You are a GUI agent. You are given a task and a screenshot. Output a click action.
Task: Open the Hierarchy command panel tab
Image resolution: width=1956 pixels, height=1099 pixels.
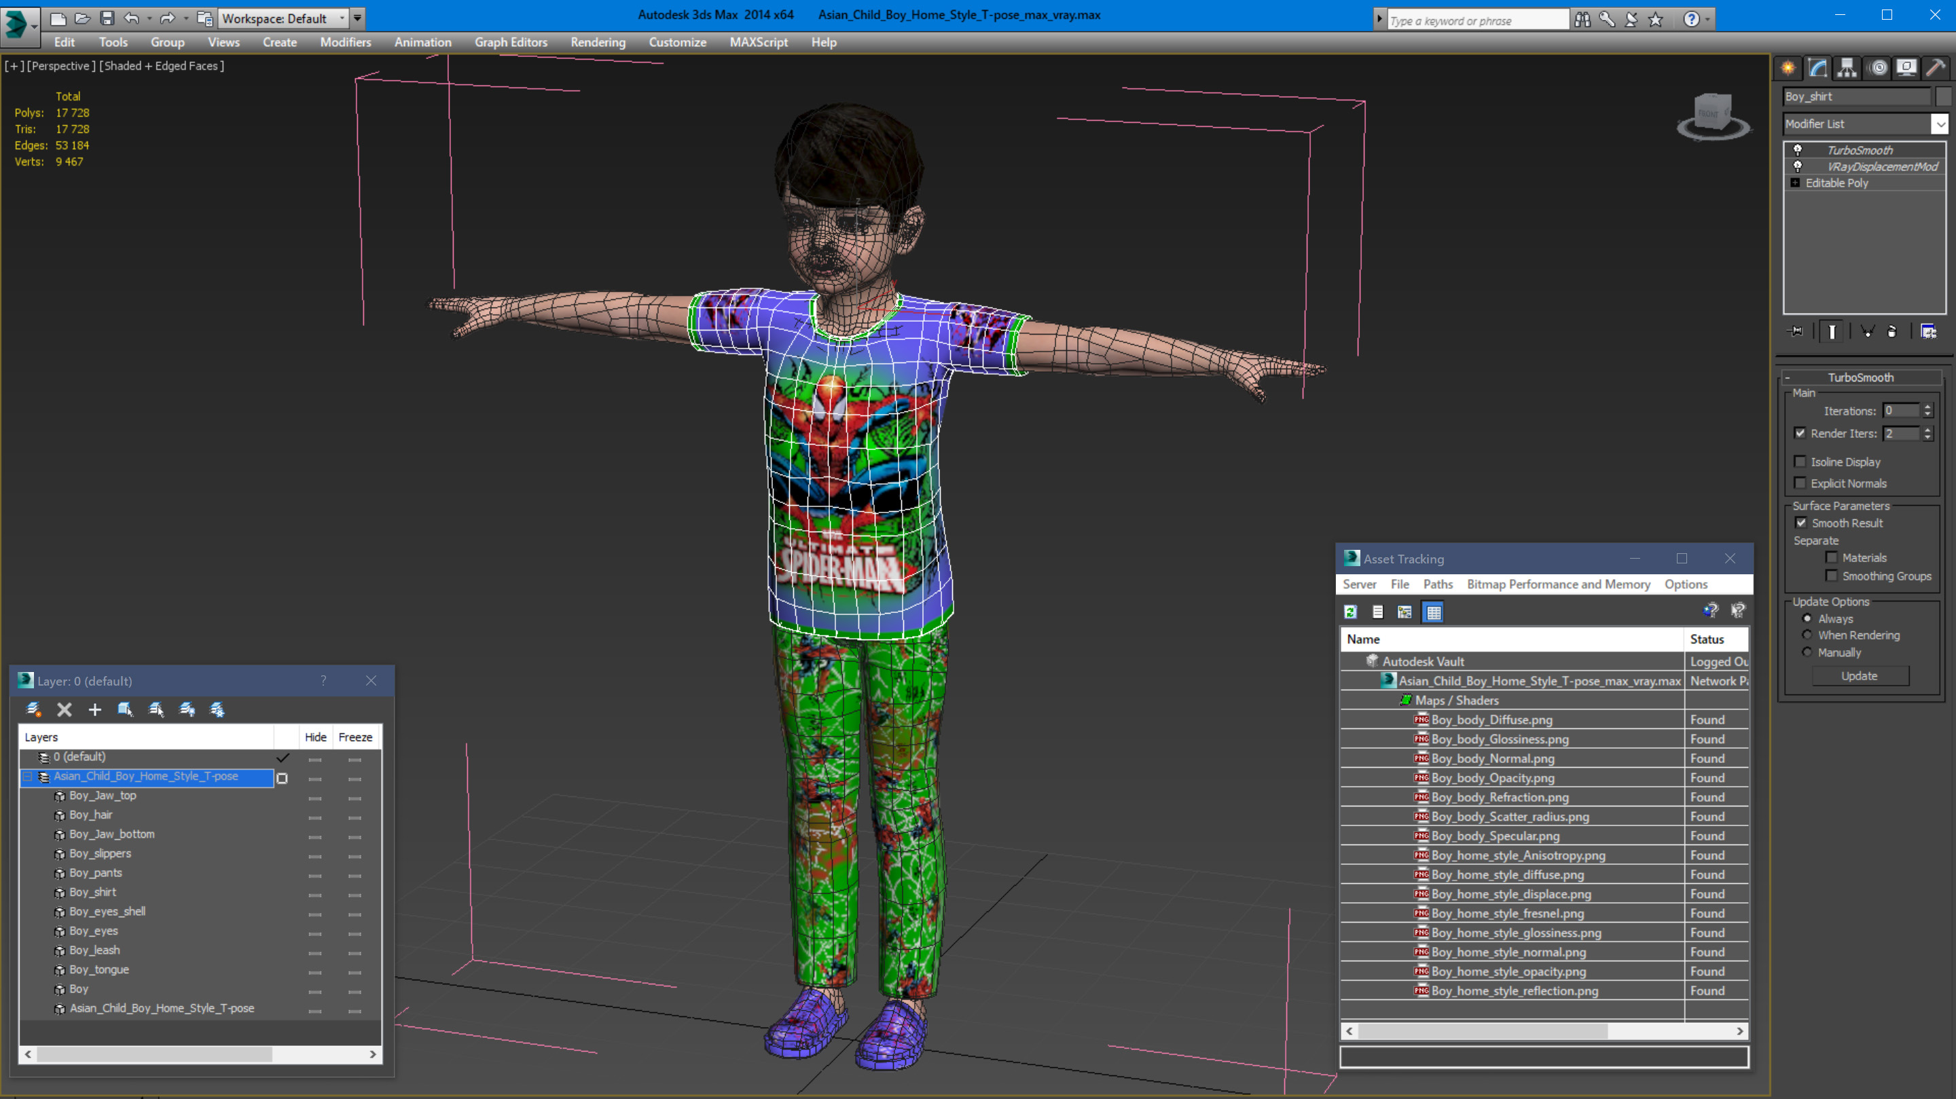[1847, 69]
